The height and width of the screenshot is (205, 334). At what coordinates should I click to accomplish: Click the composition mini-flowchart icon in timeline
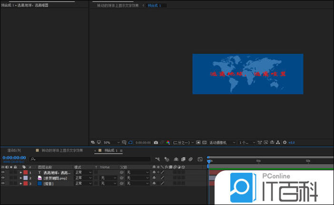coord(157,159)
